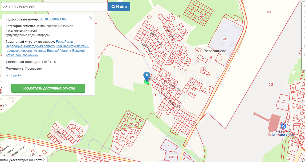
Task: Select parcel 535 on the map
Action: click(116, 148)
